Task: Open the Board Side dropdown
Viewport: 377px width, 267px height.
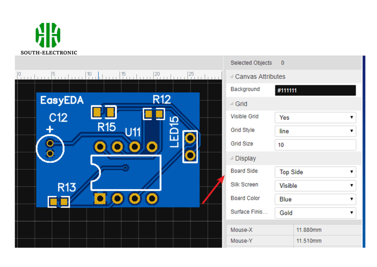Action: click(x=315, y=172)
